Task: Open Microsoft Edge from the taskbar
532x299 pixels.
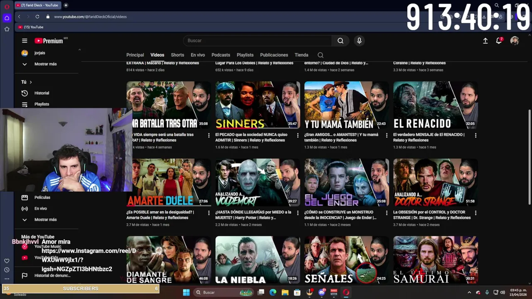Action: pyautogui.click(x=273, y=292)
